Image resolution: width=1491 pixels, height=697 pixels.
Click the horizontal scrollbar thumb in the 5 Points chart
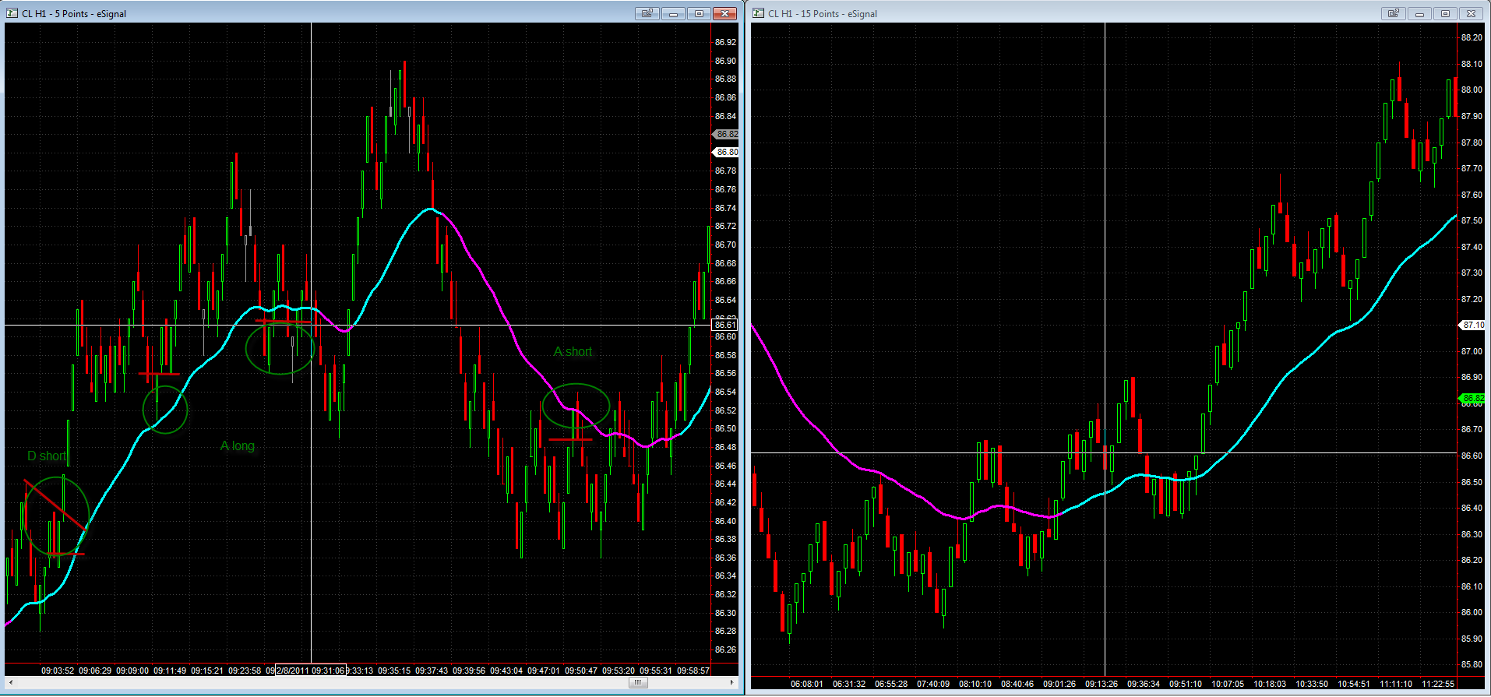(x=638, y=683)
